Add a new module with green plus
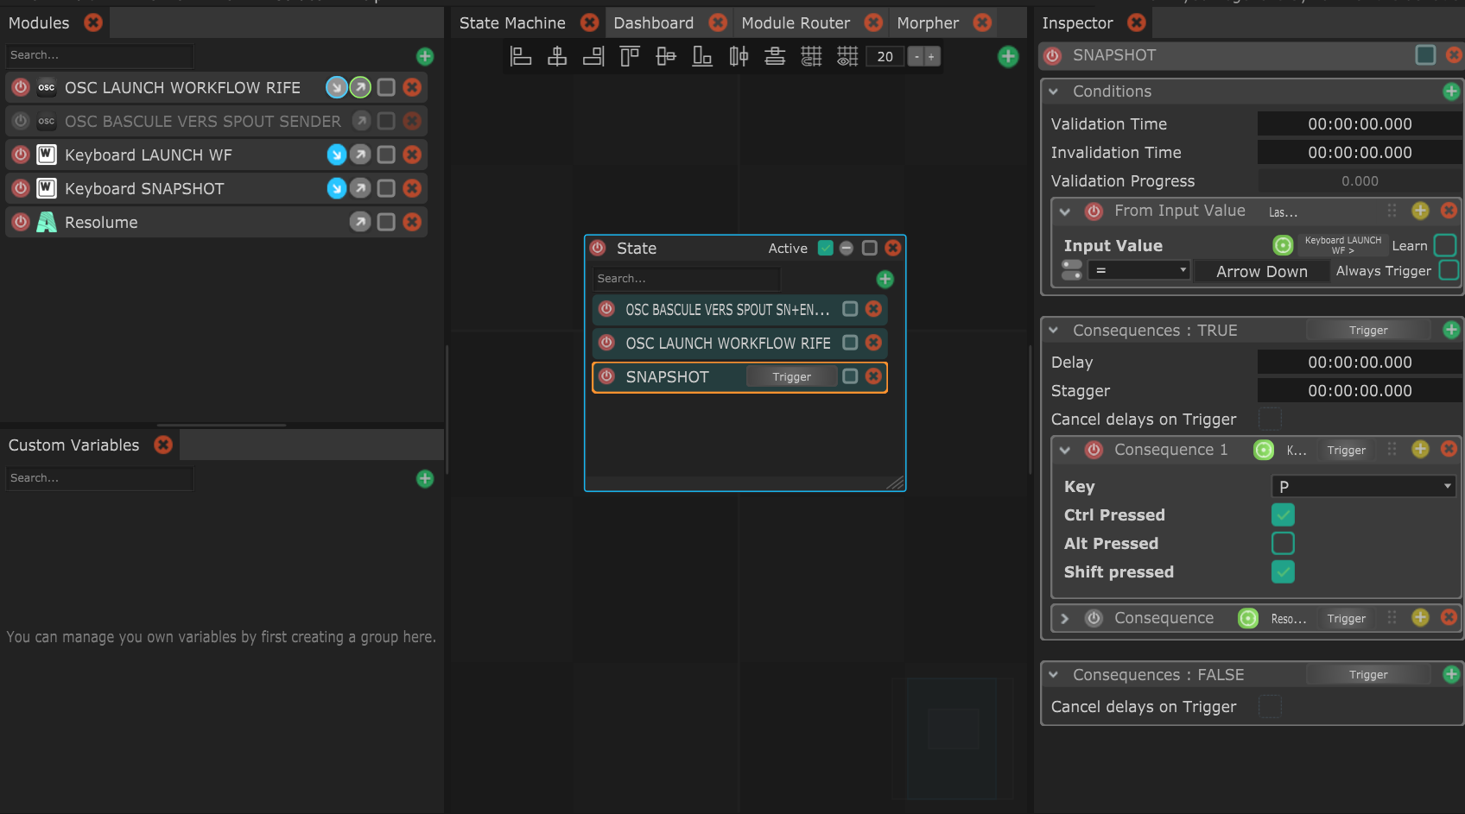Viewport: 1465px width, 814px height. click(x=425, y=57)
